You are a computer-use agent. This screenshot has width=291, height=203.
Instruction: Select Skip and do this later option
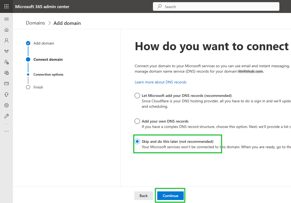[137, 142]
